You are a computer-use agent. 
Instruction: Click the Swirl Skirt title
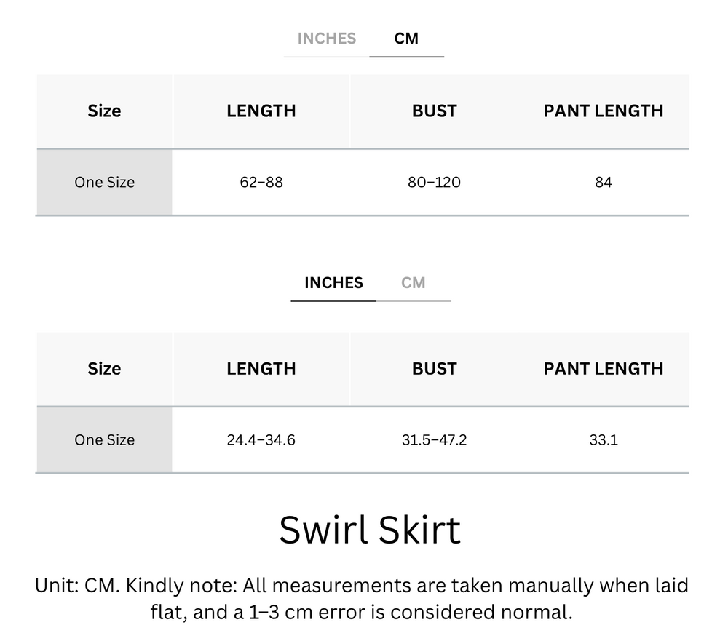(368, 530)
